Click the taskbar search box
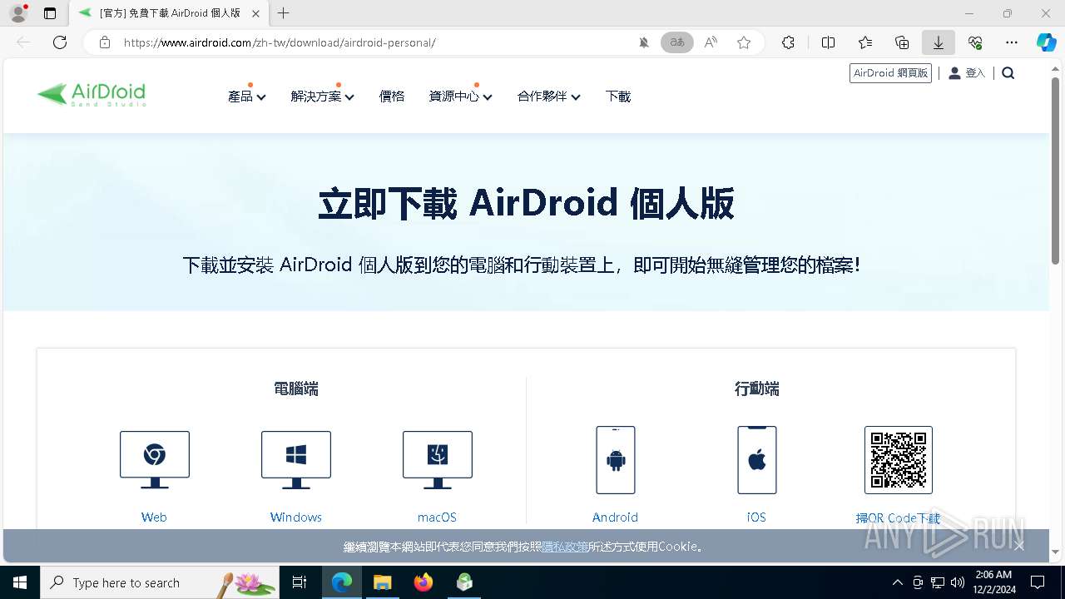The width and height of the screenshot is (1065, 599). pos(160,582)
